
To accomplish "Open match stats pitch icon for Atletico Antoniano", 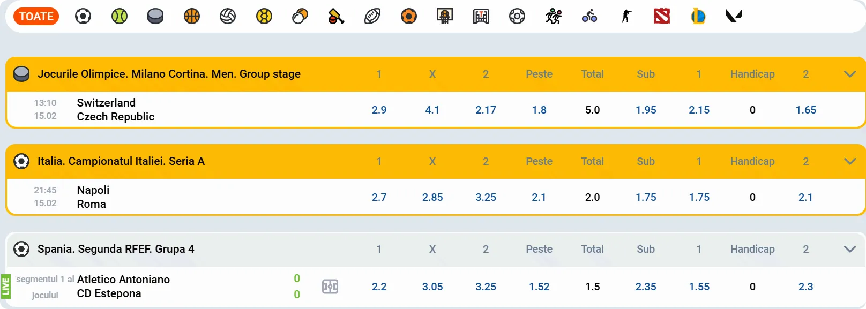I will 330,287.
